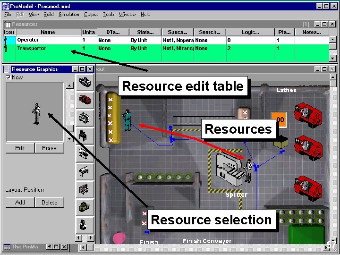This screenshot has width=340, height=255.
Task: Restore the minimized The ProMo window
Action: click(50, 247)
